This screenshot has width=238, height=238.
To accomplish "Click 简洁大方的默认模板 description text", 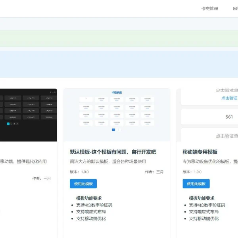I will point(108,161).
